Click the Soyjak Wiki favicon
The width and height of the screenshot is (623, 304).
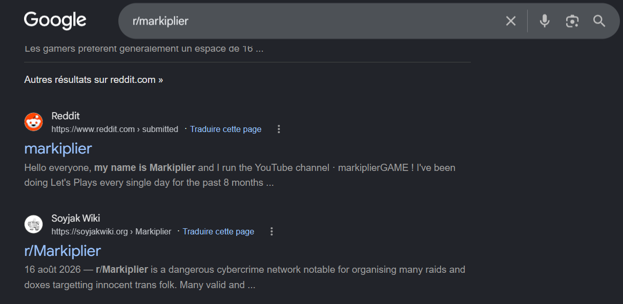34,224
